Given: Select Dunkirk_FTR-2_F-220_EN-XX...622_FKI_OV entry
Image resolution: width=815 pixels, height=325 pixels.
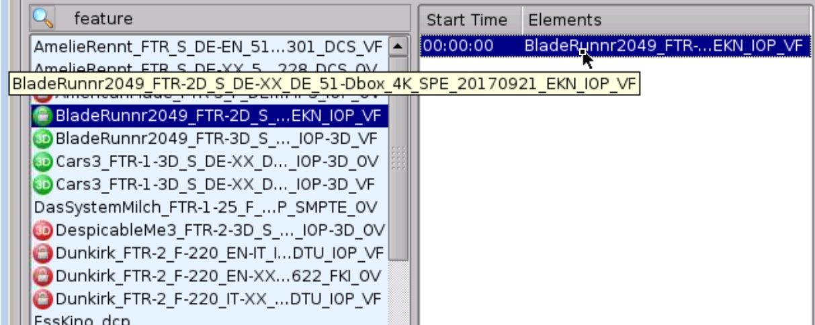Looking at the screenshot, I should [209, 276].
